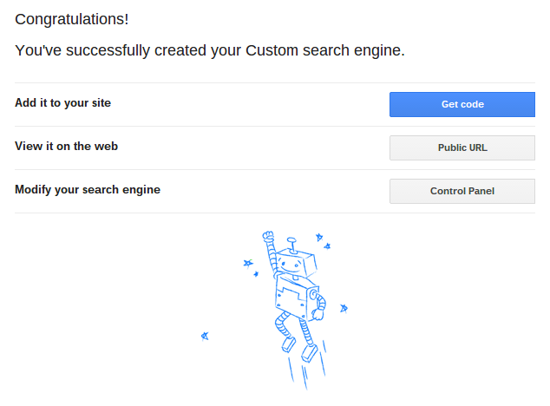This screenshot has height=406, width=550.
Task: Click the topmost star above robot's head
Action: point(319,237)
